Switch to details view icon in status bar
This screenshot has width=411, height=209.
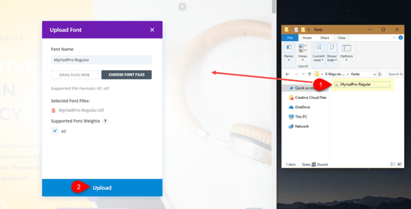(393, 164)
